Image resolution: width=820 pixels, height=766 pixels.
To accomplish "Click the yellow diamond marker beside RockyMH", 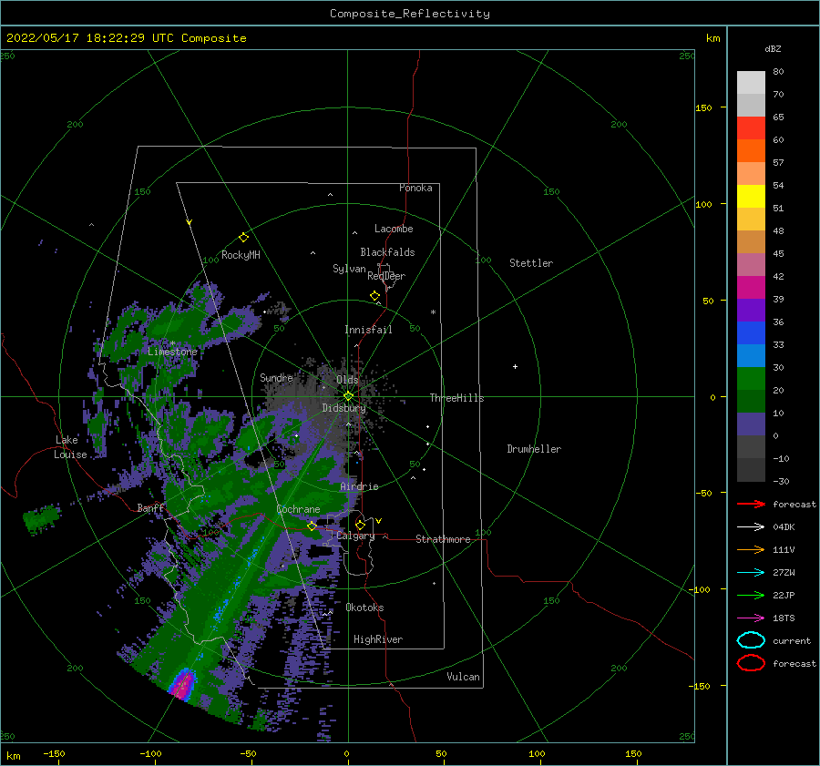I will (243, 238).
